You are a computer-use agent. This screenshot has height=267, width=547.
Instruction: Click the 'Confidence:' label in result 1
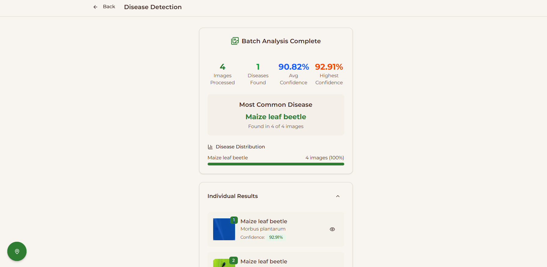(x=253, y=237)
